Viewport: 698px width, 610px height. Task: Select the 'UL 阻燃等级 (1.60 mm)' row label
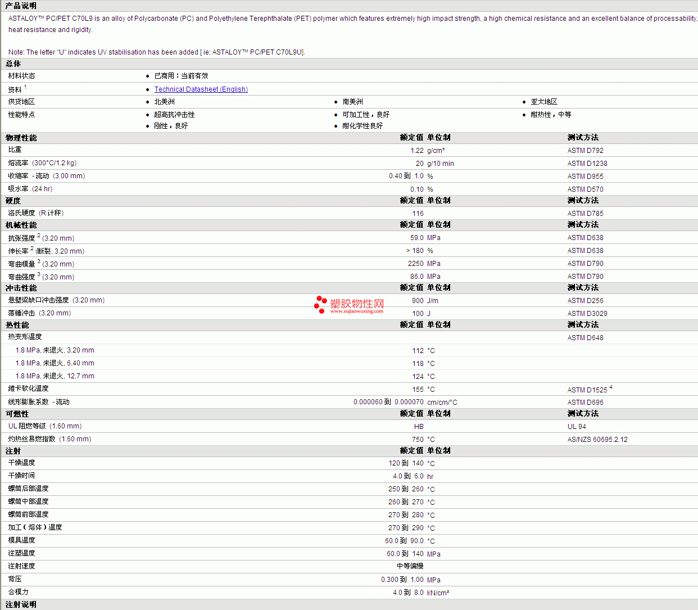(x=45, y=426)
